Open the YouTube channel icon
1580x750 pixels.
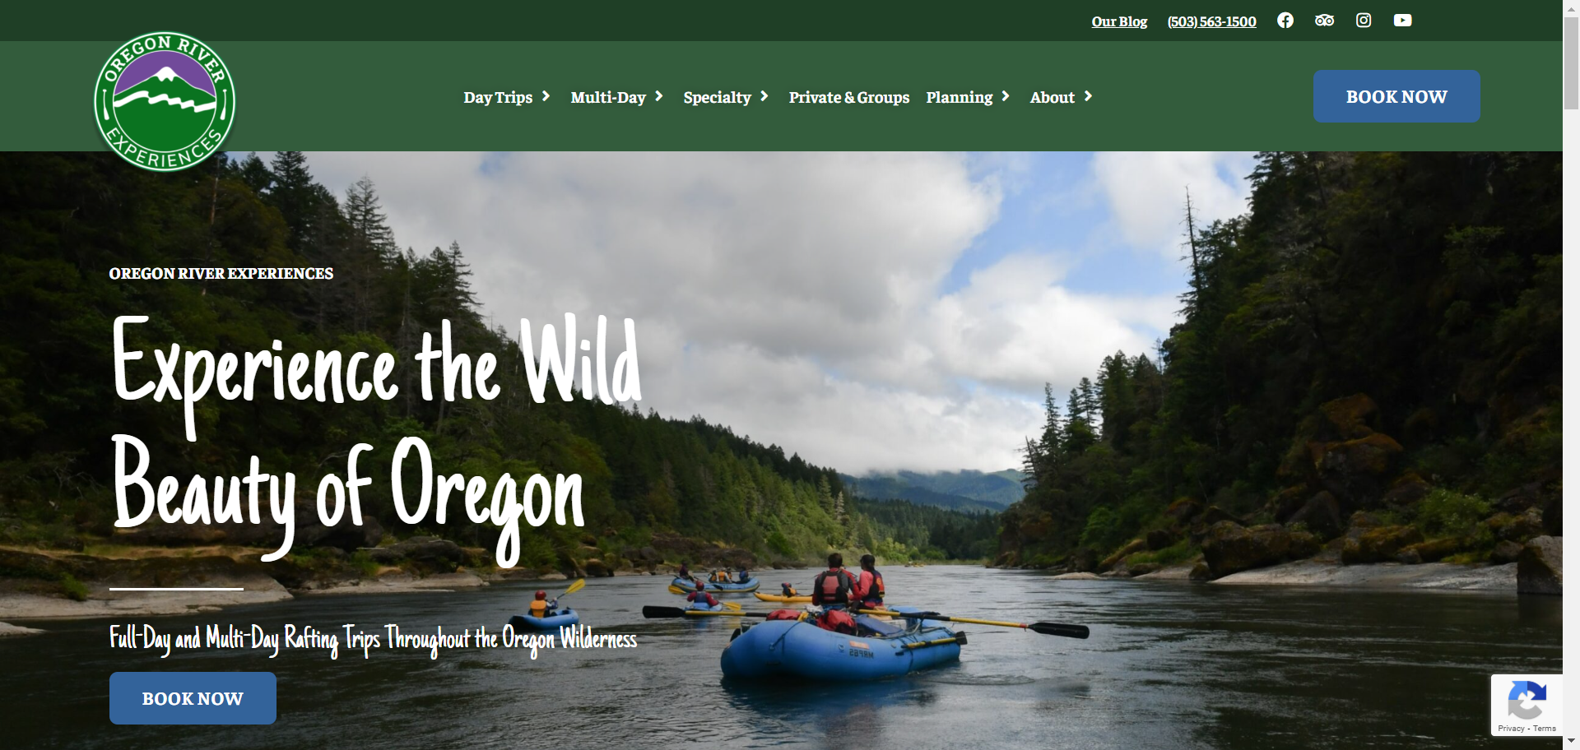pyautogui.click(x=1403, y=21)
